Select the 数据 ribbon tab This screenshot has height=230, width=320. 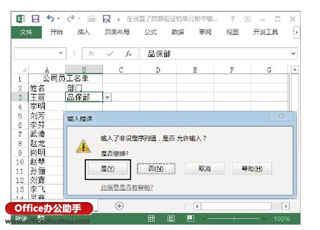pos(178,32)
